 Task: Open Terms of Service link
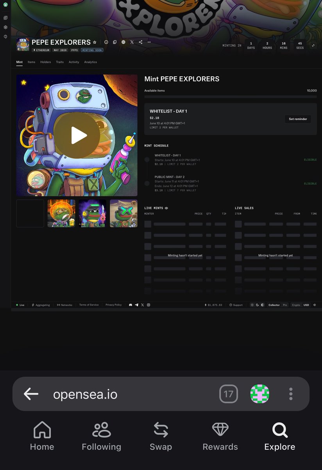pos(89,305)
